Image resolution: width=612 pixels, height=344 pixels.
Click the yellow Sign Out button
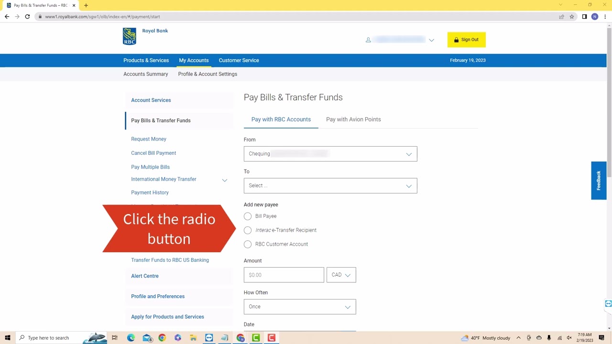[x=467, y=40]
